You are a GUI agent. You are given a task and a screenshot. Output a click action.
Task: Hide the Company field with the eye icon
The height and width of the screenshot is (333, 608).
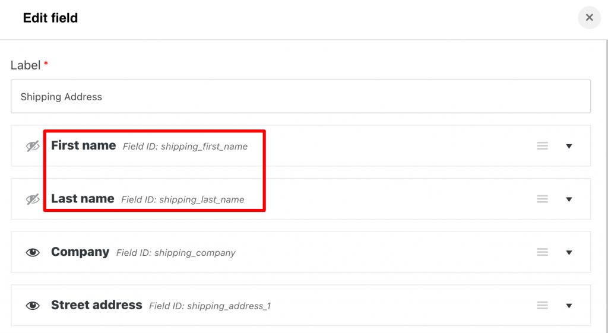(33, 252)
